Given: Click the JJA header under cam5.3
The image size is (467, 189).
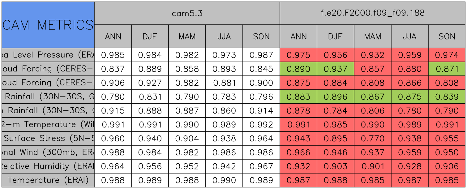Looking at the screenshot, I should pyautogui.click(x=224, y=37).
